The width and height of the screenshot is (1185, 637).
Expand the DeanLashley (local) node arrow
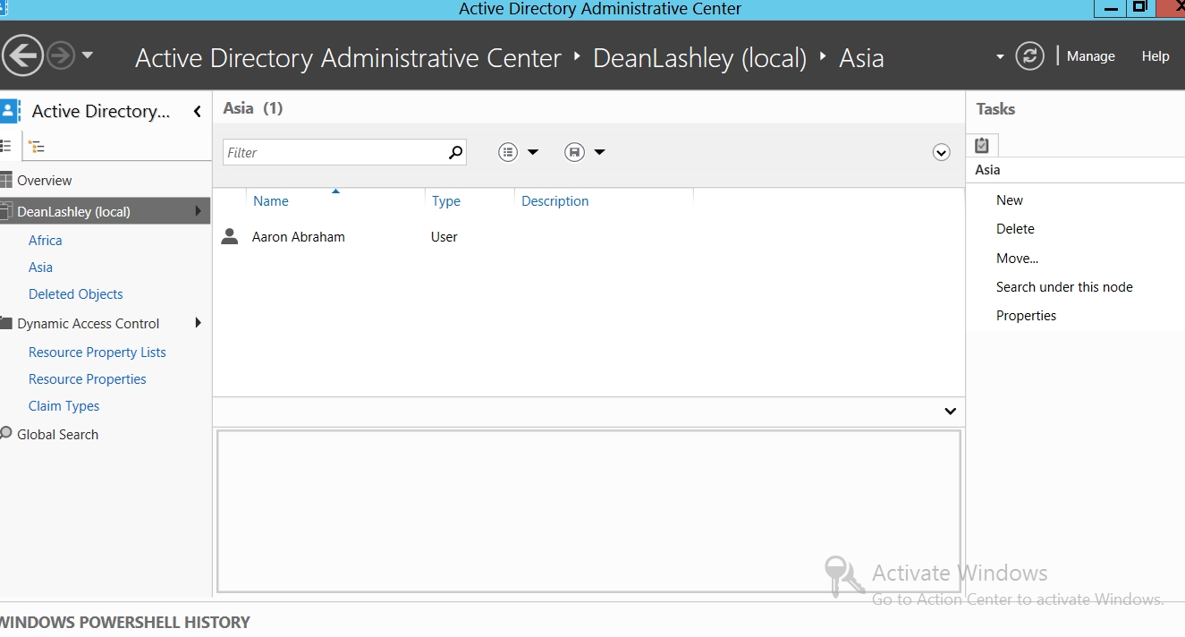(198, 212)
